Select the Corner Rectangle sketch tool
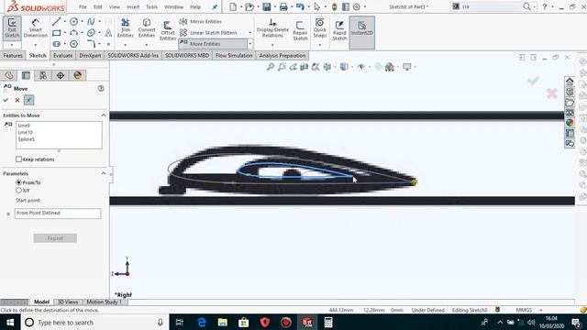The image size is (587, 330). tap(57, 33)
